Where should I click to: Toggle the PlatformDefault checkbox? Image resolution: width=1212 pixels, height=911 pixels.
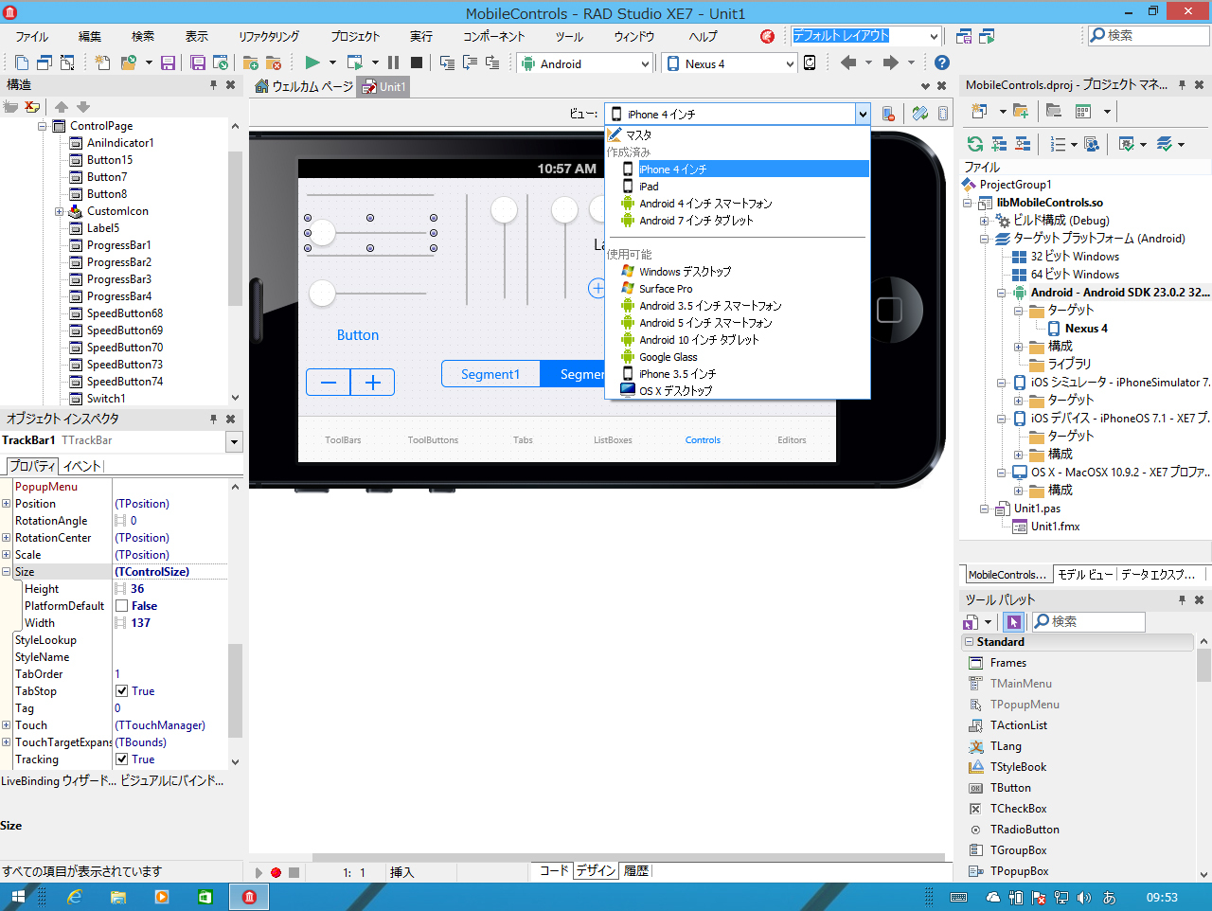121,606
